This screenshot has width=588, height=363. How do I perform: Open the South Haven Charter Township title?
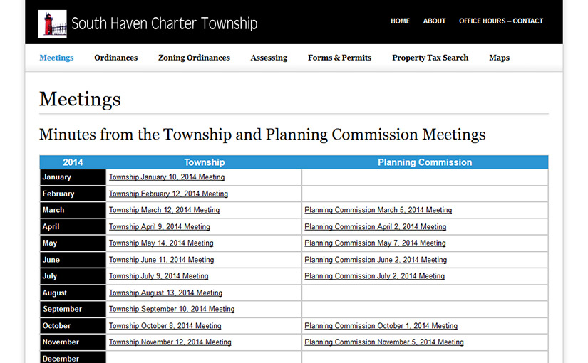[164, 23]
